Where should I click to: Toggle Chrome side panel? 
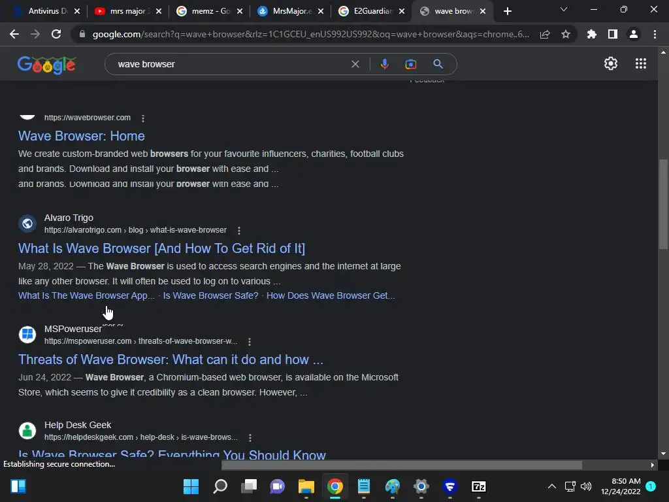(613, 34)
